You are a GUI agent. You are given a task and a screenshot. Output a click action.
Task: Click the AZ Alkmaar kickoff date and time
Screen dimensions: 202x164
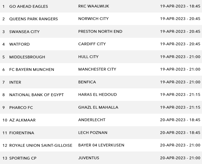pos(180,120)
